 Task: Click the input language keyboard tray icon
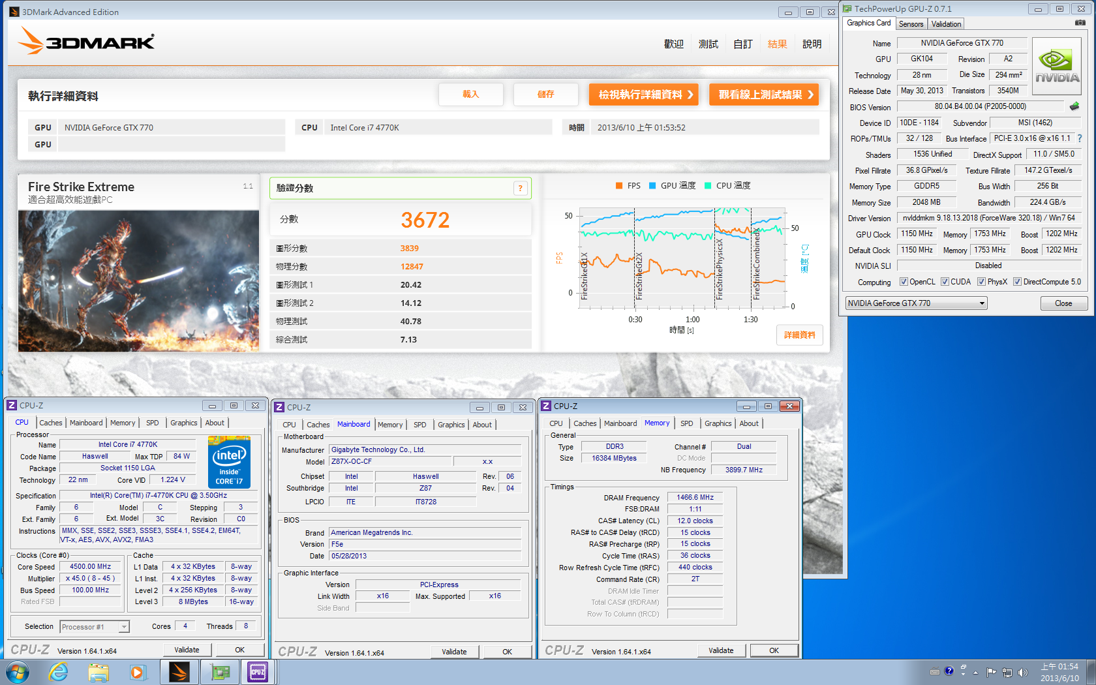coord(935,671)
